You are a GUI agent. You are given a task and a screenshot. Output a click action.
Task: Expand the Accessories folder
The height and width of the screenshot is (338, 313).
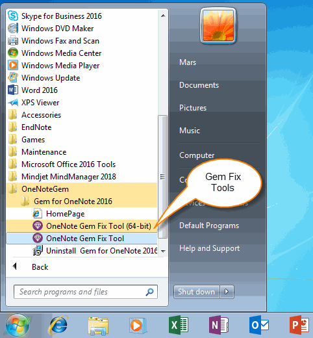click(x=82, y=115)
